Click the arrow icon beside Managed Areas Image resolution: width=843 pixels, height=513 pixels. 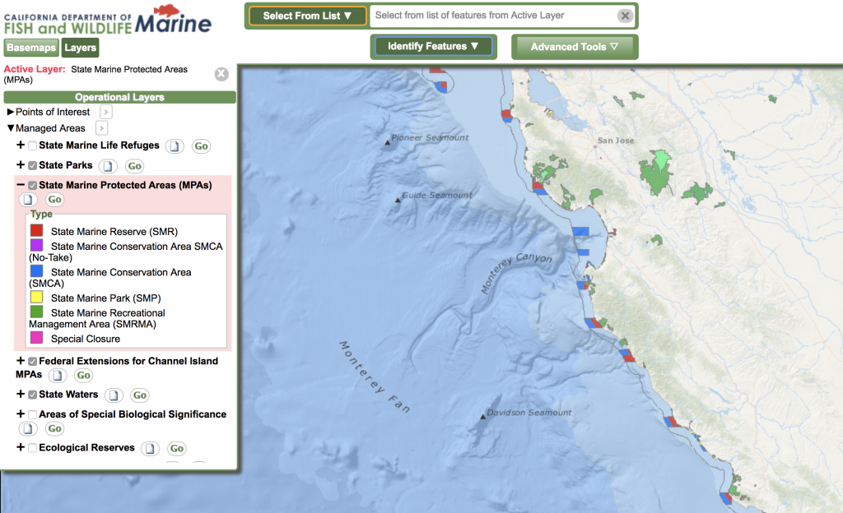[x=101, y=128]
